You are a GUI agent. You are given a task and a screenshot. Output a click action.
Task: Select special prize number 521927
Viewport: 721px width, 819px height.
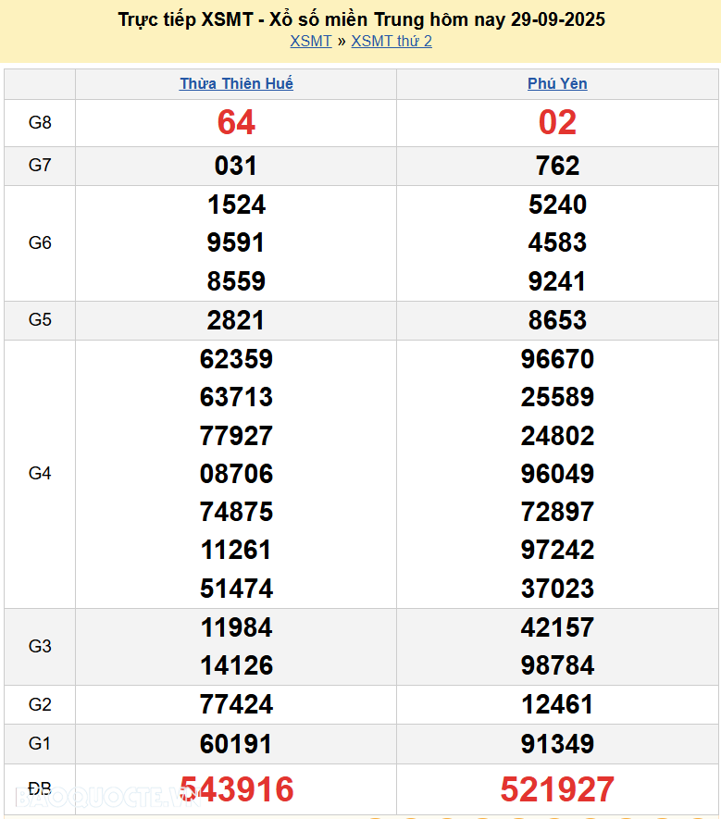click(x=557, y=789)
